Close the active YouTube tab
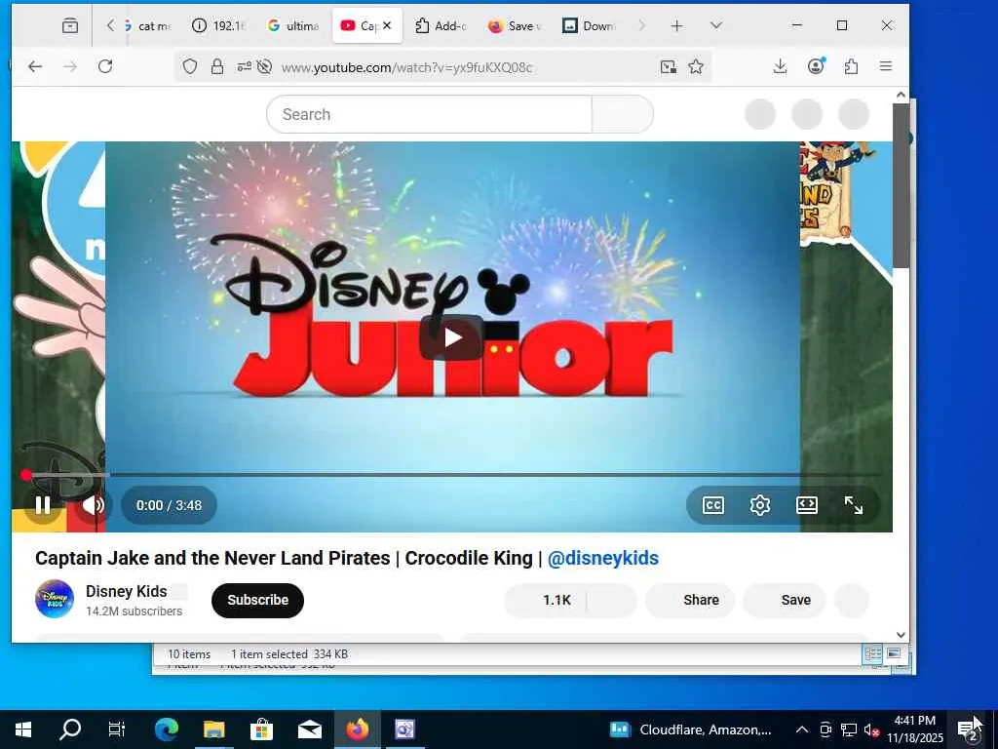The height and width of the screenshot is (749, 998). [387, 25]
